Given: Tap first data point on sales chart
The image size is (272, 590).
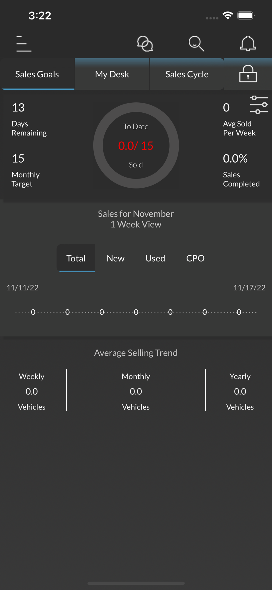Looking at the screenshot, I should click(x=33, y=312).
